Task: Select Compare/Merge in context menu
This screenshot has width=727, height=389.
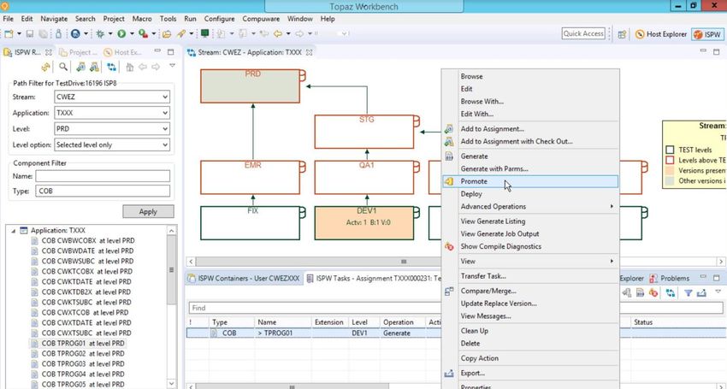Action: pyautogui.click(x=530, y=292)
